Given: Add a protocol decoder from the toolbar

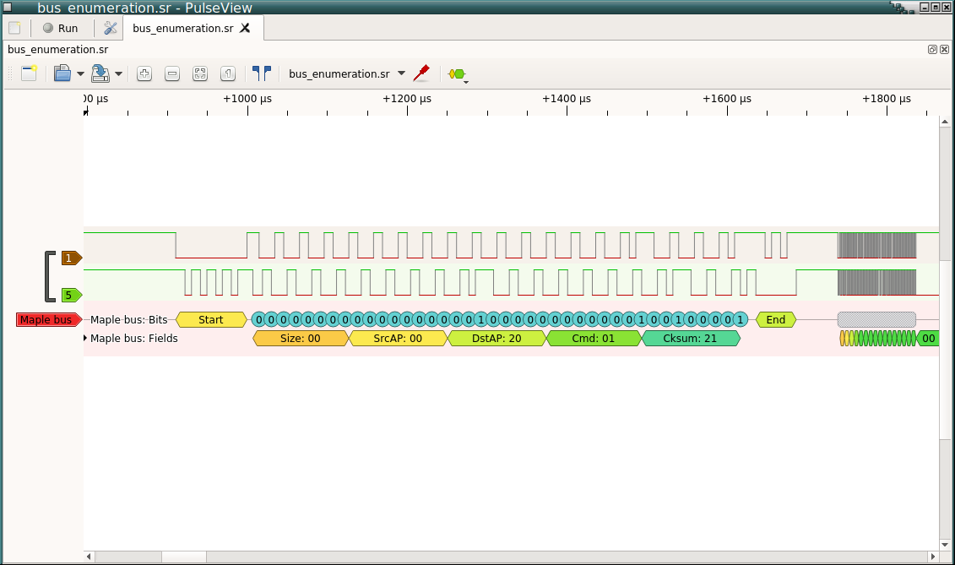Looking at the screenshot, I should point(458,74).
